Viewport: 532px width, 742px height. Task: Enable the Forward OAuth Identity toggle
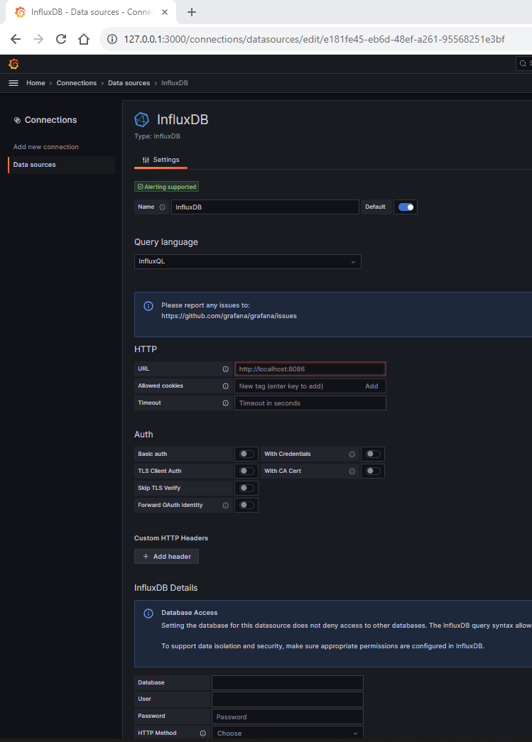[246, 506]
